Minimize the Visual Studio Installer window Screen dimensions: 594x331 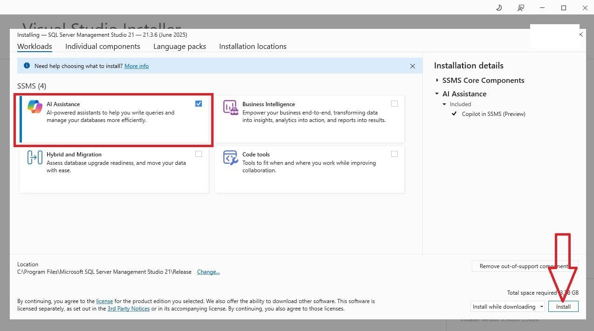pos(542,7)
